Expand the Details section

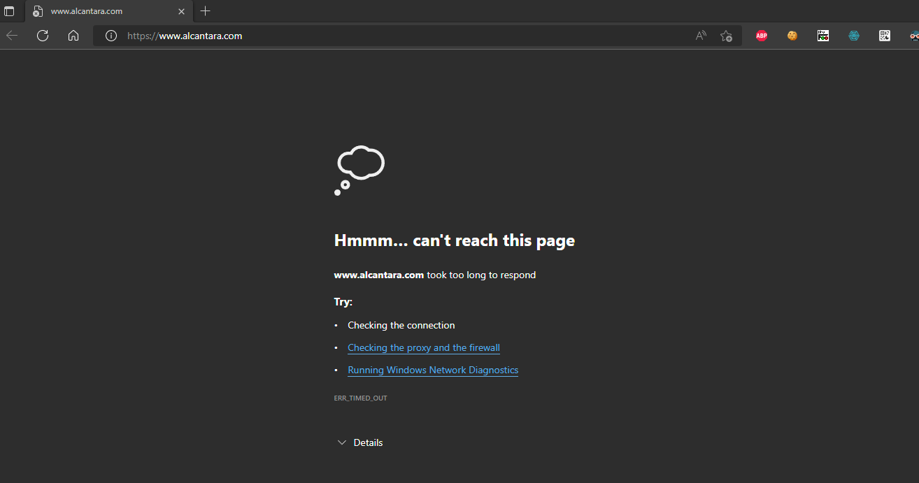[x=360, y=442]
